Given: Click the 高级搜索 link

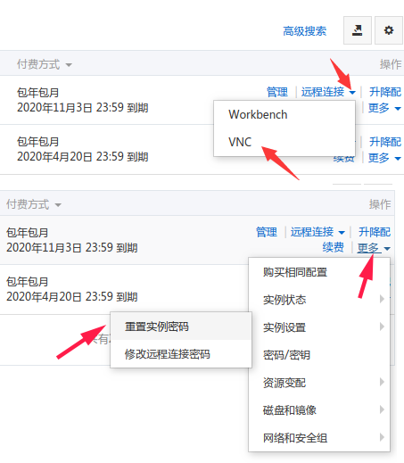Looking at the screenshot, I should pyautogui.click(x=305, y=31).
